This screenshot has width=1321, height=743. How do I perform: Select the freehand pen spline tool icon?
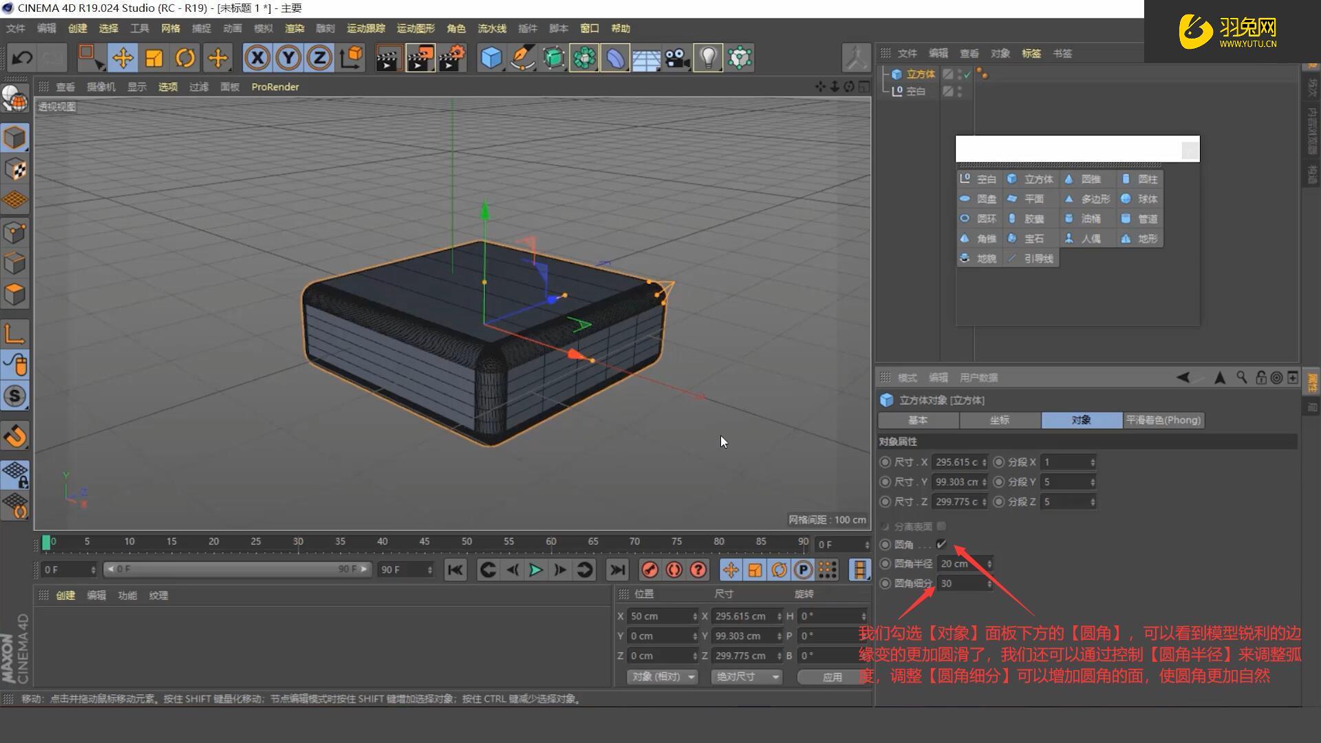pyautogui.click(x=523, y=58)
